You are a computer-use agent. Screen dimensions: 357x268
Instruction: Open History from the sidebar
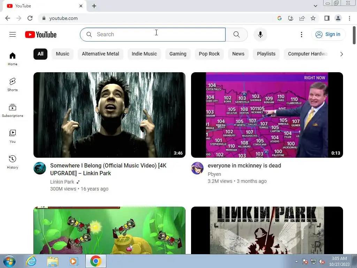pos(13,162)
